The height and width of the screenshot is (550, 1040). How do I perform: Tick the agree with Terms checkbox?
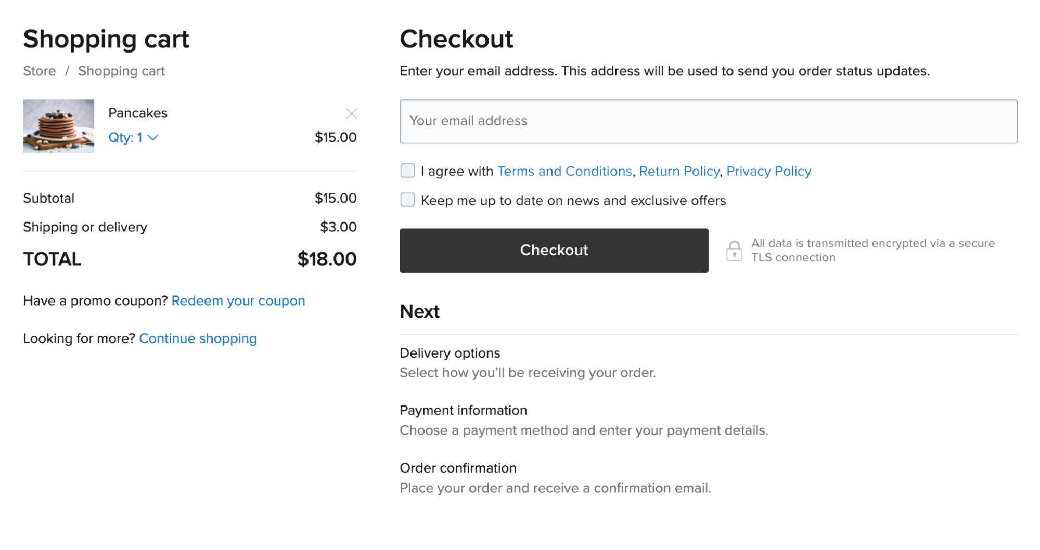(408, 171)
